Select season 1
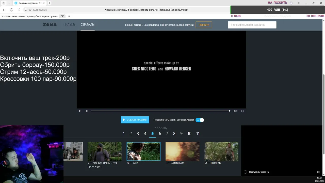Image resolution: width=325 pixels, height=183 pixels. (124, 134)
